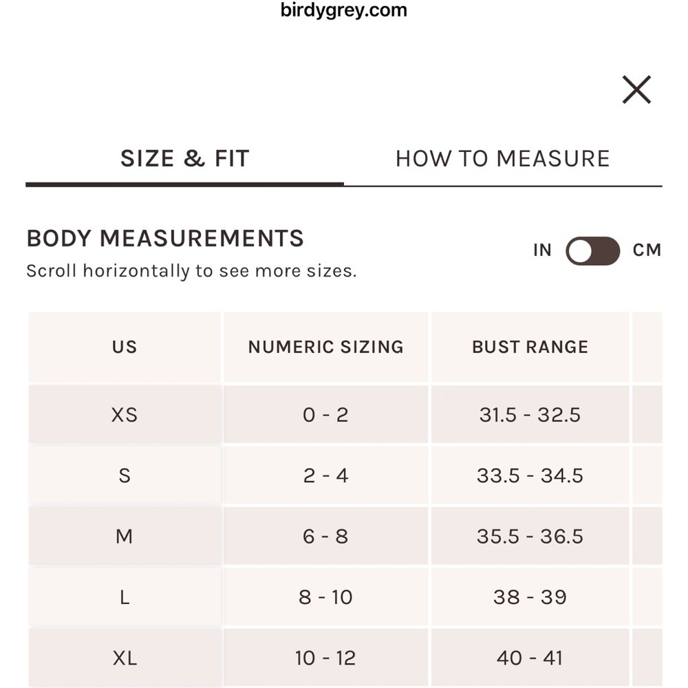Select the L size row label

[125, 597]
